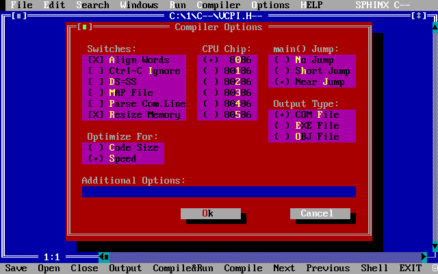Select the 80286 CPU chip
Image resolution: width=438 pixels, height=274 pixels.
point(227,82)
